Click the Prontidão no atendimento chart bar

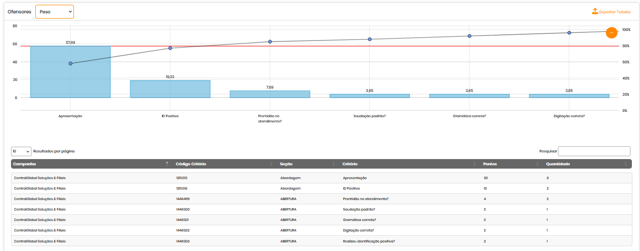[x=270, y=94]
